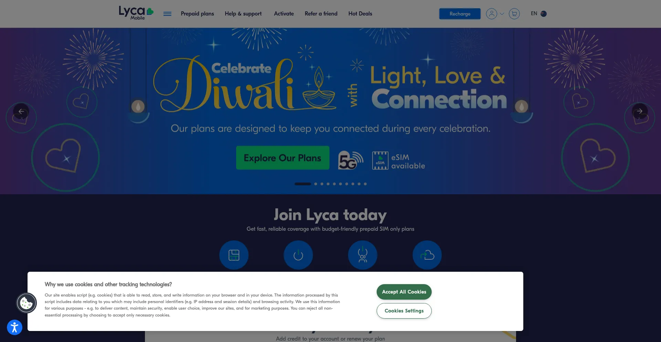Go to previous banner slide arrow
This screenshot has height=342, width=661.
point(21,111)
